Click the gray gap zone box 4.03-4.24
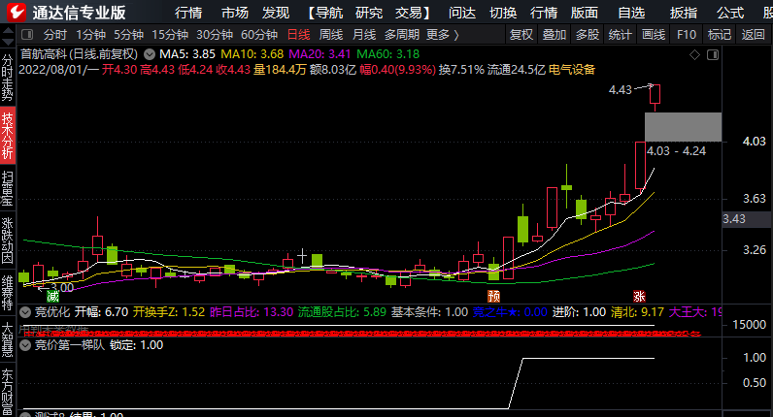This screenshot has height=417, width=773. click(684, 127)
